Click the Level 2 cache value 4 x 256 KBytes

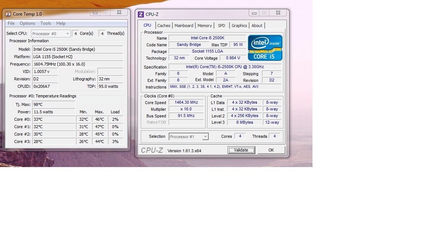245,116
